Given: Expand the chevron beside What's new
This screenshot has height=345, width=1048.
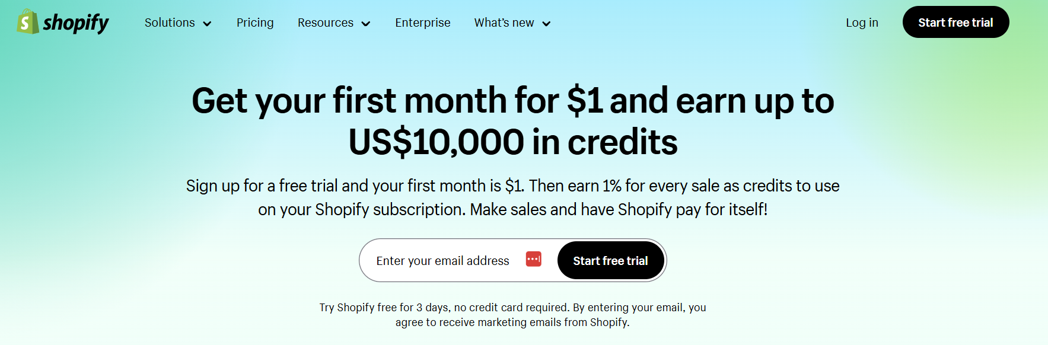Looking at the screenshot, I should click(x=546, y=24).
